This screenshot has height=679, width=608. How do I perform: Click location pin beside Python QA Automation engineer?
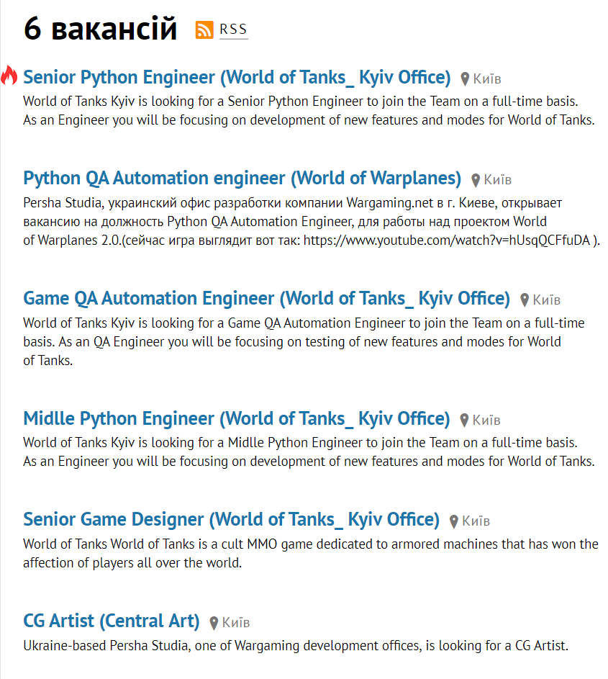[x=476, y=180]
